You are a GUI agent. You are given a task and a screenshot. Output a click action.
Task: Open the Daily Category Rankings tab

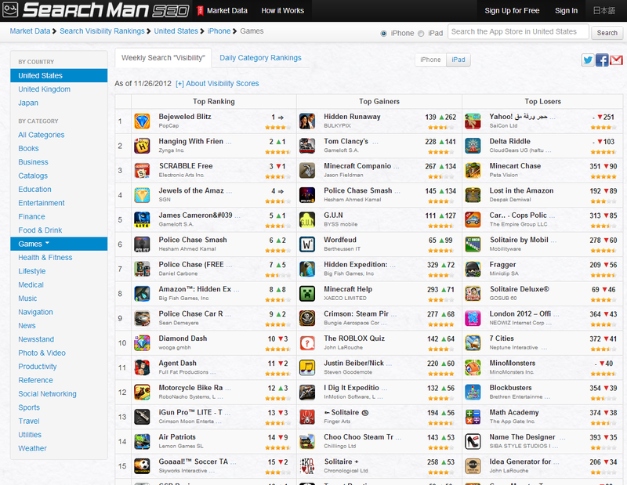coord(260,58)
